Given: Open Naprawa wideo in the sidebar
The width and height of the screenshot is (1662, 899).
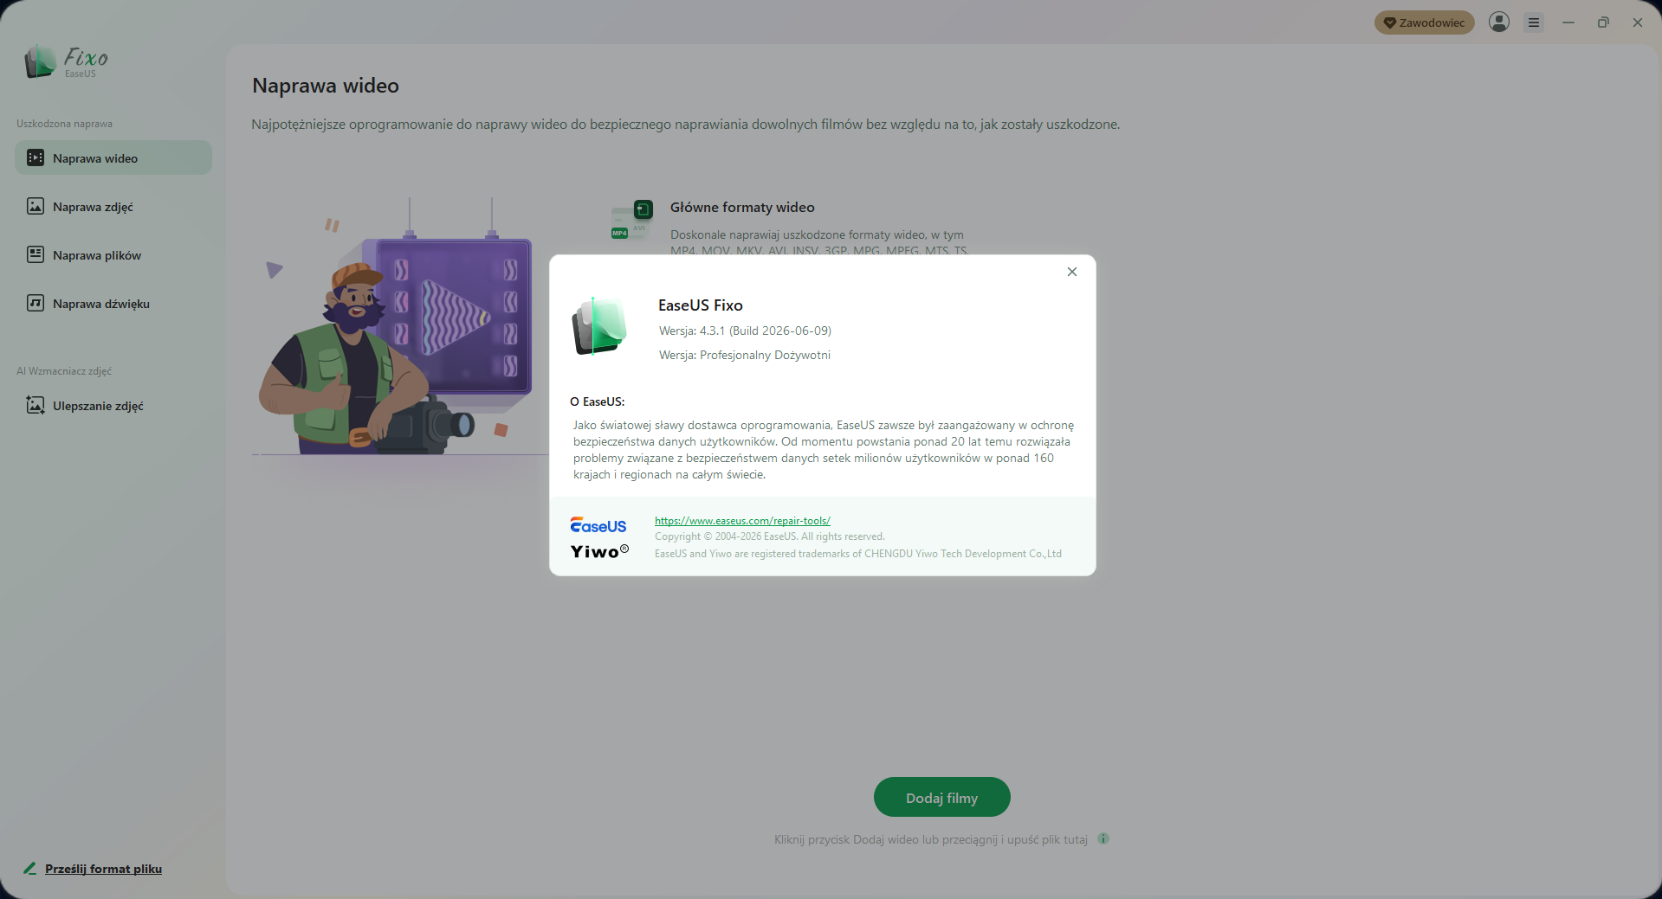Looking at the screenshot, I should pos(113,158).
